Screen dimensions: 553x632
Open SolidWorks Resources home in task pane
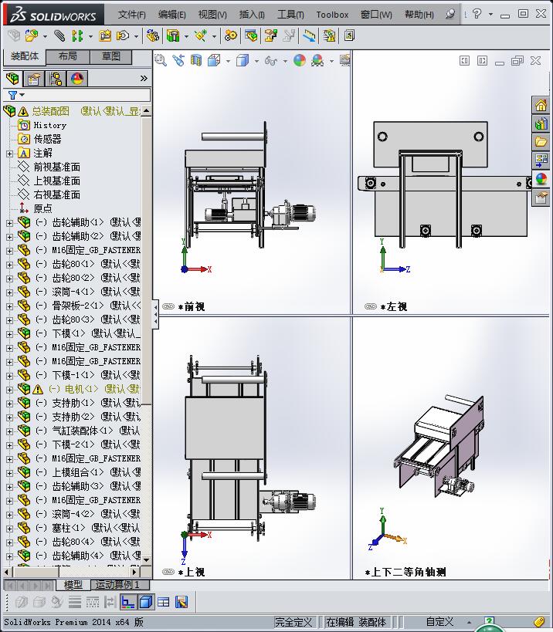coord(541,106)
